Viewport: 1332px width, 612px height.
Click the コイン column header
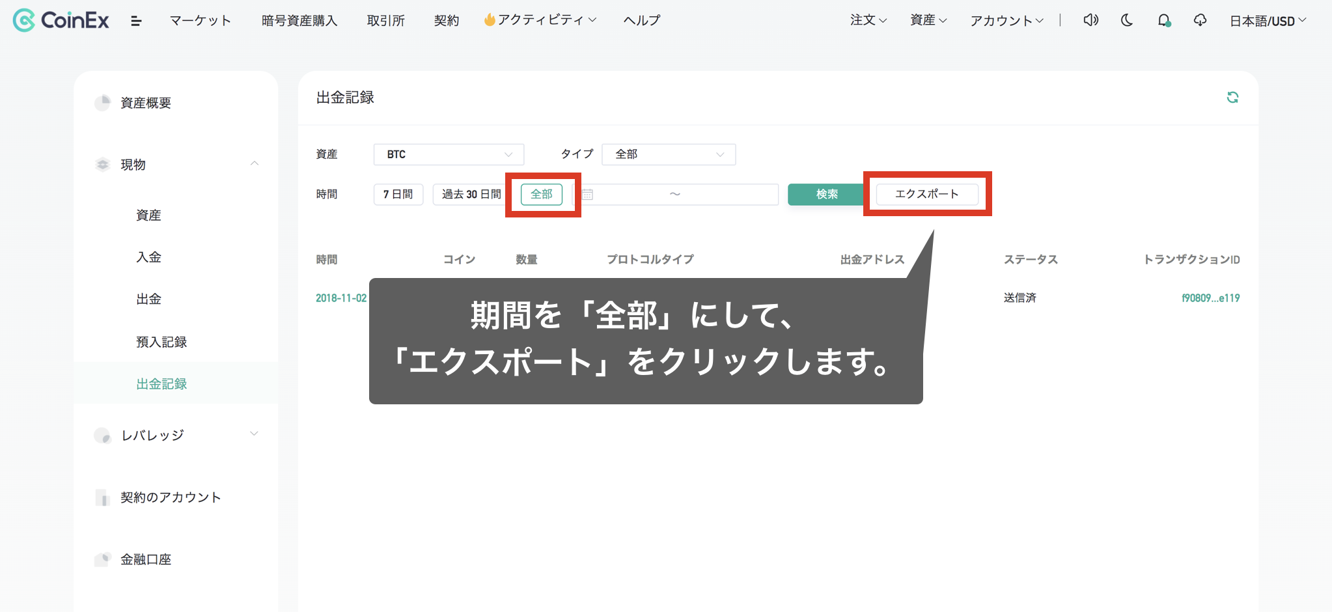click(x=460, y=259)
